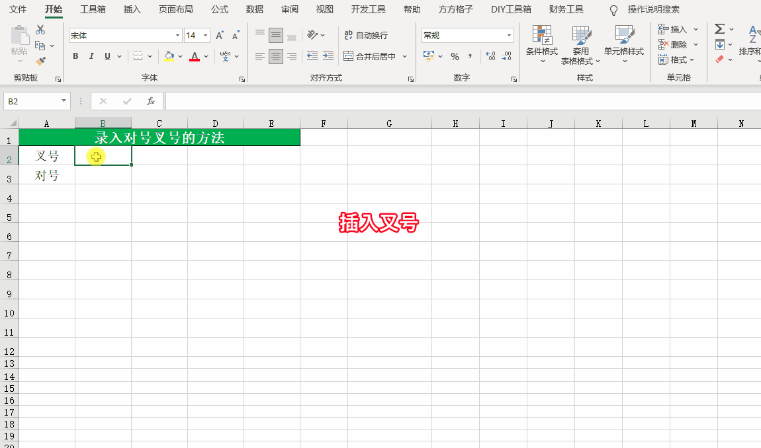This screenshot has height=448, width=761.
Task: Toggle center alignment for the cell
Action: coord(276,56)
